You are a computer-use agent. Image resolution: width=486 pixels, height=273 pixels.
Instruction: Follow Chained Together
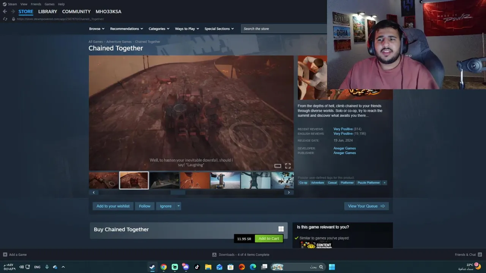145,206
